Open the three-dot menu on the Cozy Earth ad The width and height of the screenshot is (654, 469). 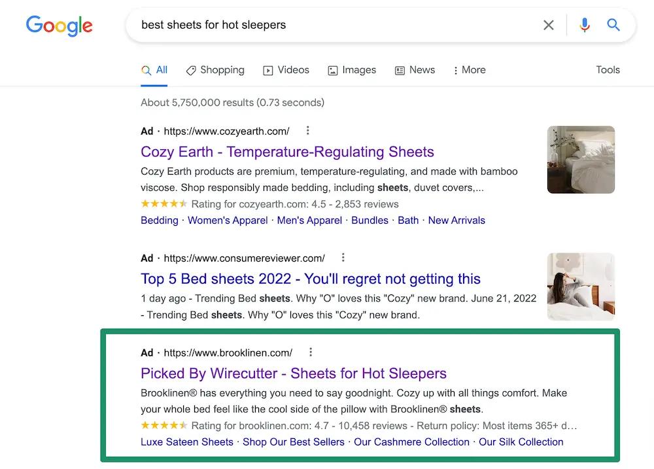click(307, 130)
